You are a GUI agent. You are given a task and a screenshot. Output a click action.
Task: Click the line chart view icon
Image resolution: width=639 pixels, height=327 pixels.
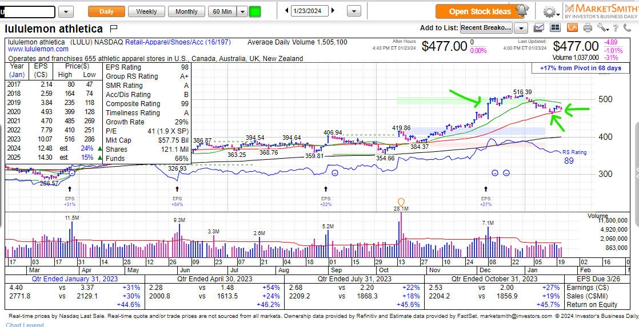[x=540, y=27]
